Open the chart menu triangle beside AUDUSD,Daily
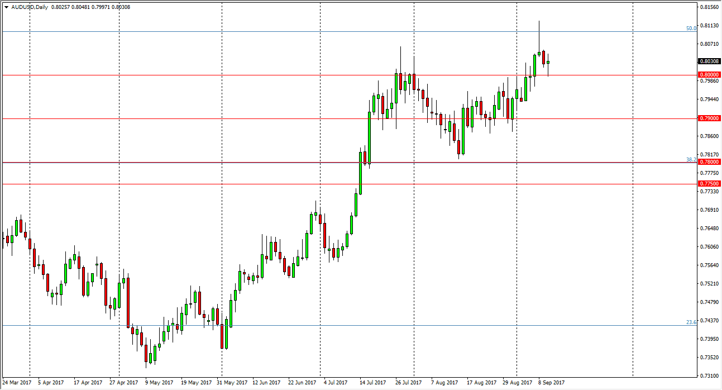The image size is (722, 390). 6,7
